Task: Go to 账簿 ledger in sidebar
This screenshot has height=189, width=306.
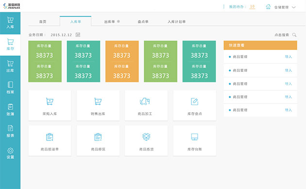Action: [10, 109]
